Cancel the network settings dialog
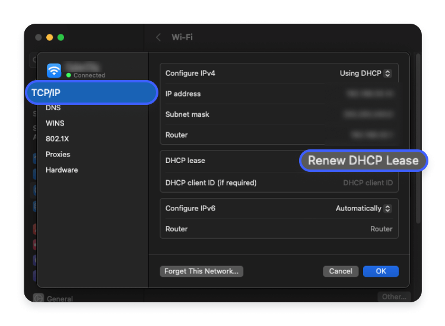Screen dimensions: 445x326 point(341,271)
